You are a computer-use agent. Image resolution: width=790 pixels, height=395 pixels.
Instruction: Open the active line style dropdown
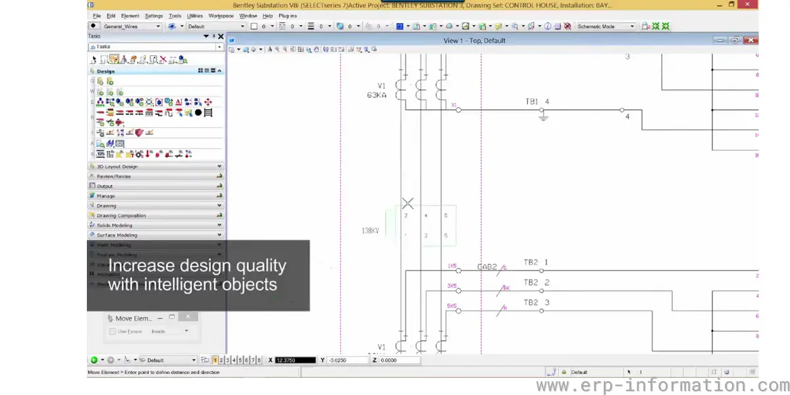pos(301,26)
